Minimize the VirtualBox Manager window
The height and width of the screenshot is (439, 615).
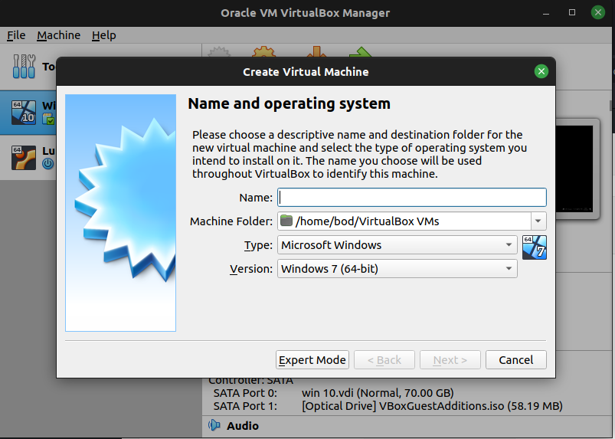546,13
